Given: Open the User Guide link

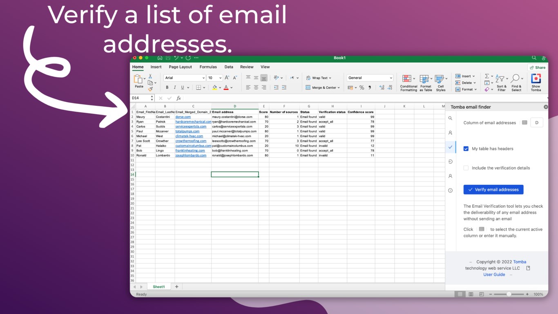Looking at the screenshot, I should tap(494, 275).
